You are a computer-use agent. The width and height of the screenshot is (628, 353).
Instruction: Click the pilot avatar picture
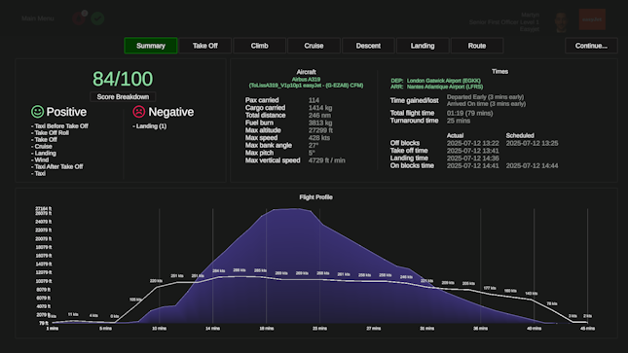coord(561,21)
